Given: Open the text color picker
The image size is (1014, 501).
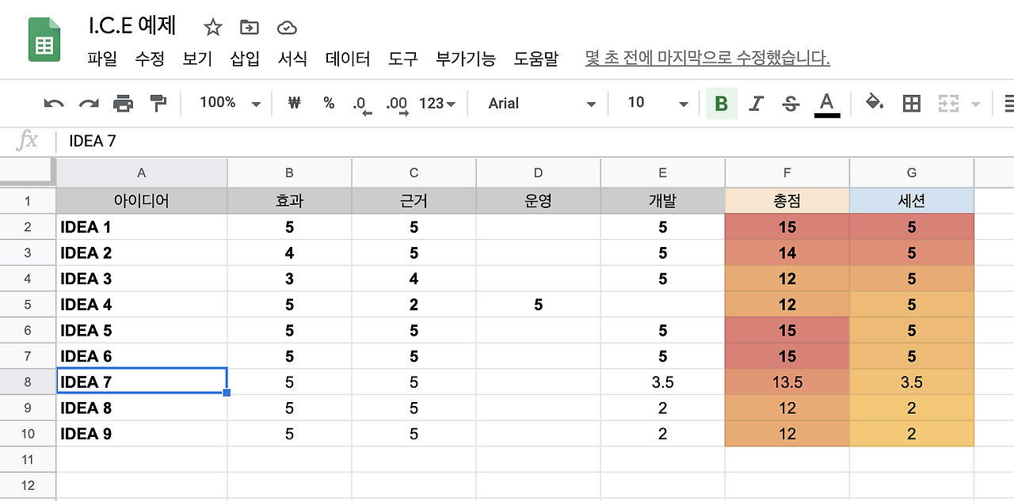Looking at the screenshot, I should point(826,103).
